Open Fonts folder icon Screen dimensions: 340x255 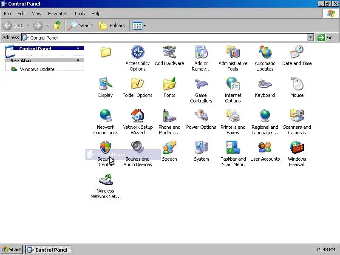point(169,84)
